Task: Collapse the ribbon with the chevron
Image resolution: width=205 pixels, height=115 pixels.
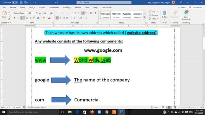Action: (203, 23)
